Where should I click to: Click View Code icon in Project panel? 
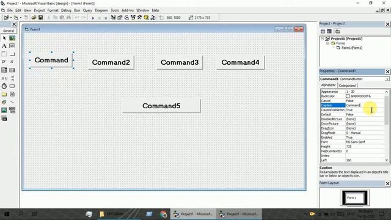[323, 31]
